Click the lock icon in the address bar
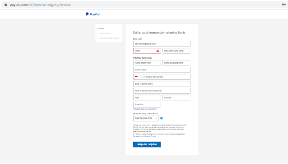Screen dimensions: 288x164 click(x=6, y=4)
